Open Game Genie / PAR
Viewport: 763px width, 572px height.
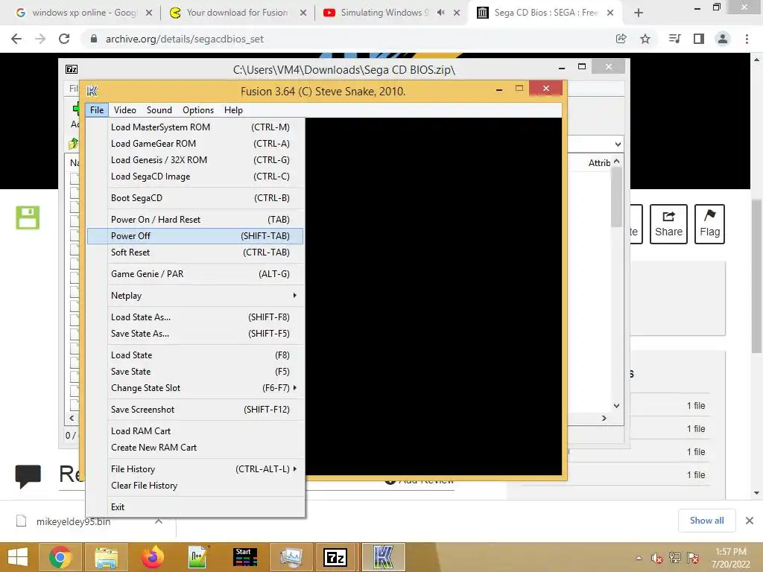[x=195, y=274]
